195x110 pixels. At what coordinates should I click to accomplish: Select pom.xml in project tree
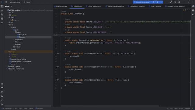tap(13, 64)
